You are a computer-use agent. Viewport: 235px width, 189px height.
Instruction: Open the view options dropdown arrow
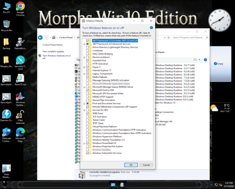pos(199,60)
